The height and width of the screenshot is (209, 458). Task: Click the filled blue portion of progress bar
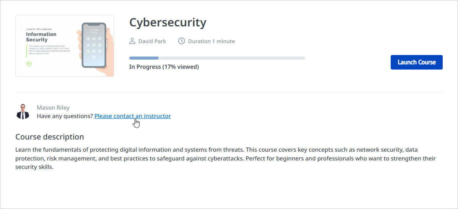coord(144,58)
